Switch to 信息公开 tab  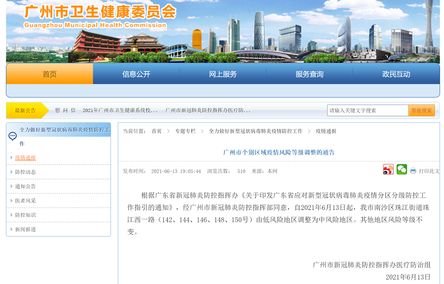(x=136, y=74)
